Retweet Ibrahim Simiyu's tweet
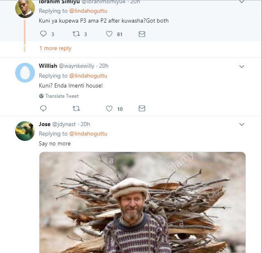The height and width of the screenshot is (253, 262). pyautogui.click(x=76, y=34)
